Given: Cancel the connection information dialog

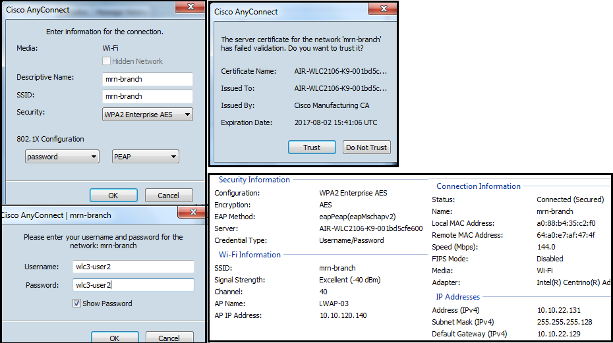Looking at the screenshot, I should tap(168, 195).
